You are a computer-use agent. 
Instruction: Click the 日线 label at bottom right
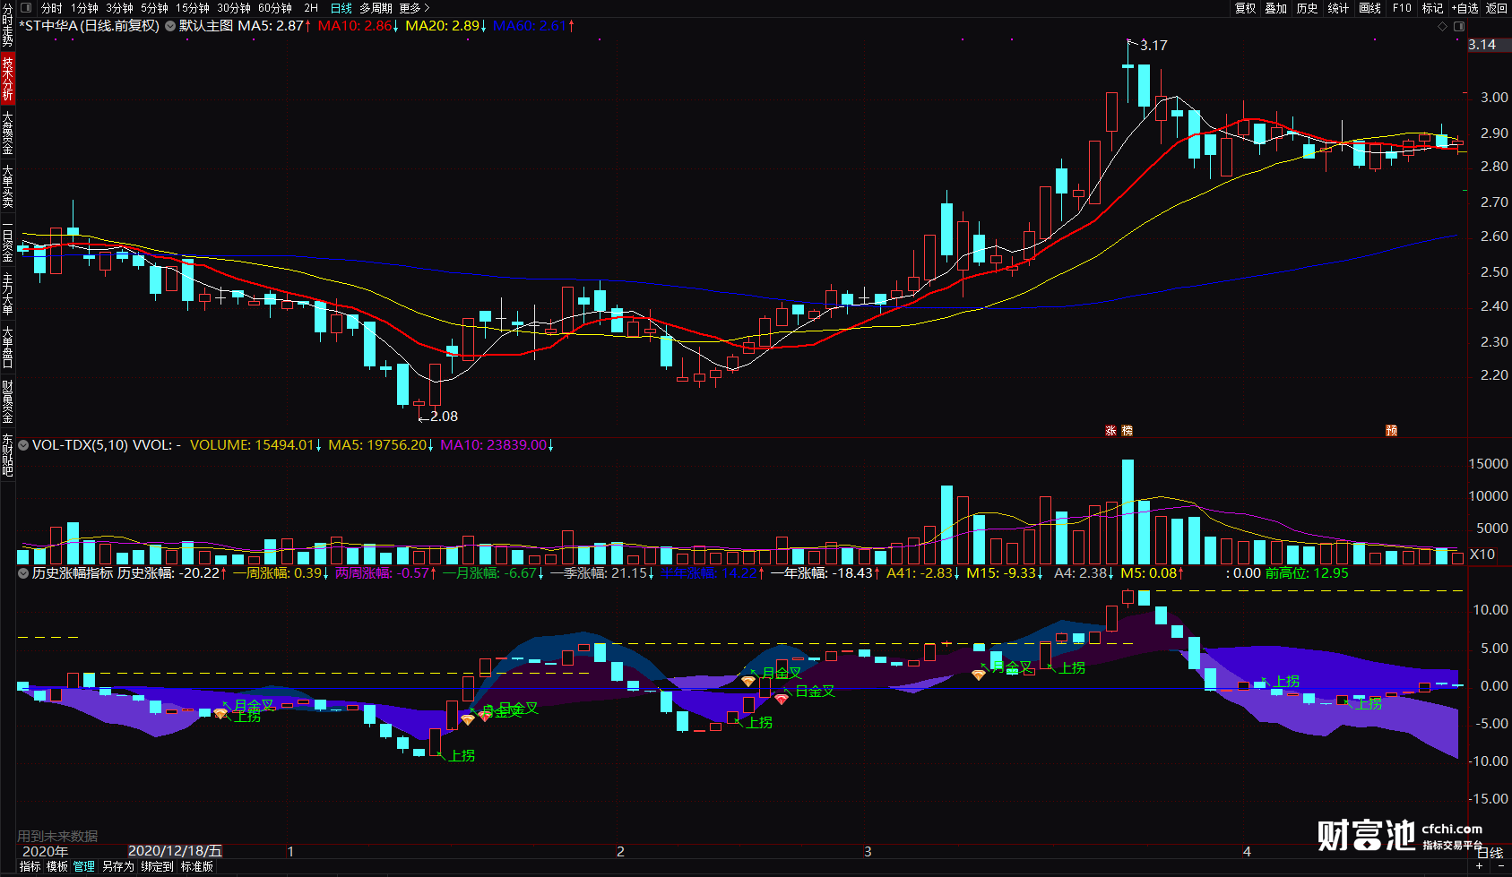[x=1490, y=853]
